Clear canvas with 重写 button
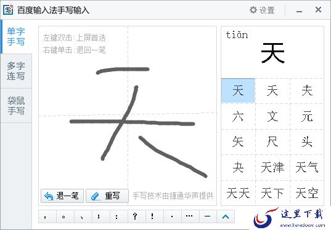This screenshot has height=230, width=331. pyautogui.click(x=107, y=196)
